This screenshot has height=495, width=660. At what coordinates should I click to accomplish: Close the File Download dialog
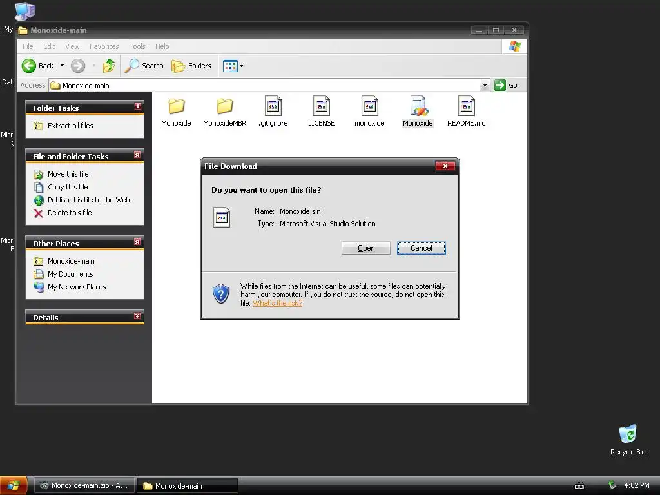pos(445,166)
